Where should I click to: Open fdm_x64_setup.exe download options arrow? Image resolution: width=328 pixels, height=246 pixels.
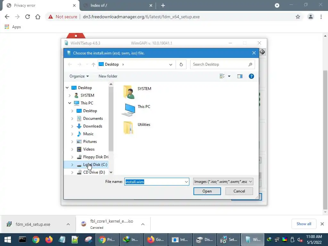68,224
